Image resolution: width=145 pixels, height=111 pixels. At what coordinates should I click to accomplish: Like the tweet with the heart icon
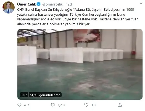(86, 105)
